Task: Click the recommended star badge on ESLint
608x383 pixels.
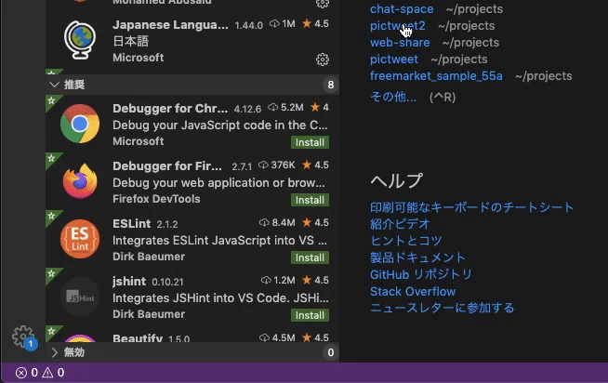Action: point(51,217)
